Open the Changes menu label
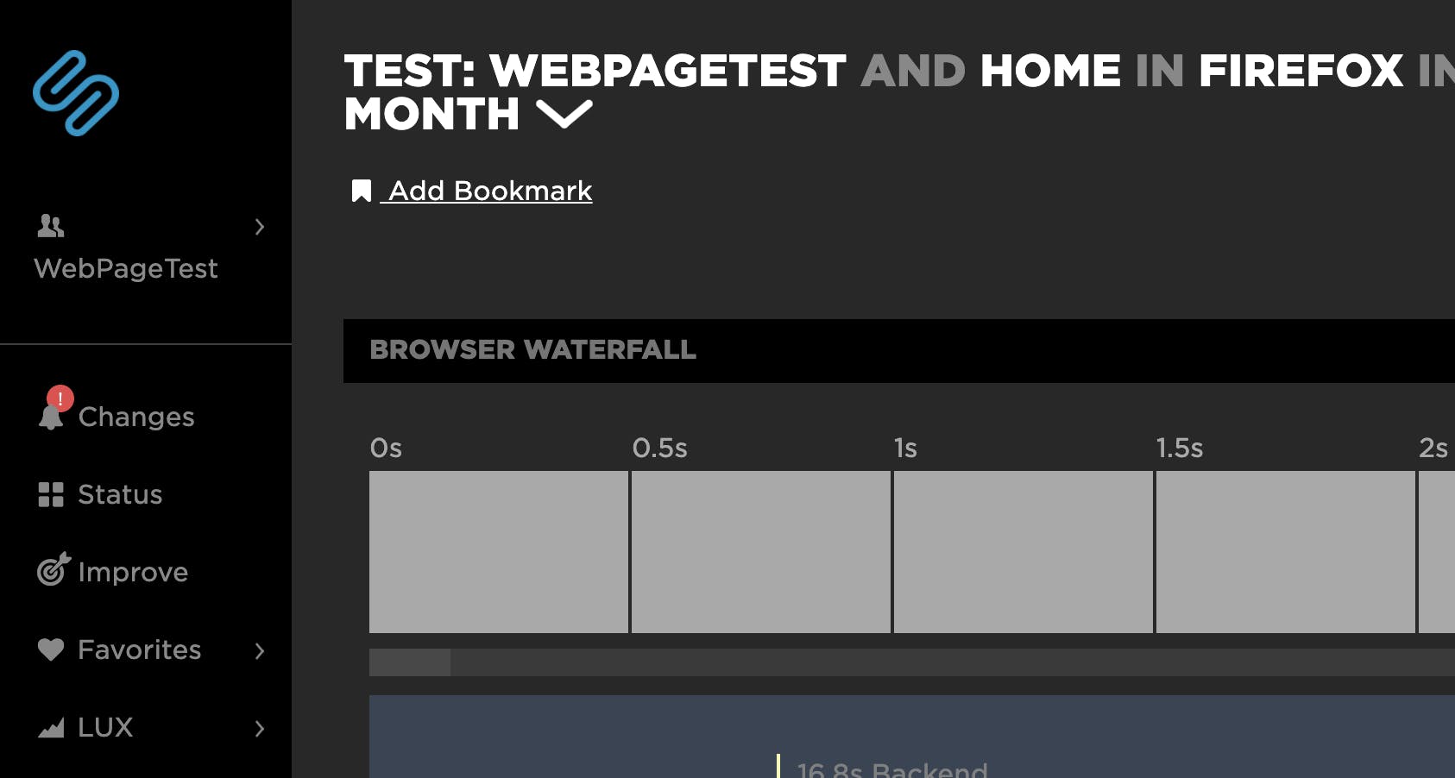The image size is (1455, 778). [x=136, y=417]
